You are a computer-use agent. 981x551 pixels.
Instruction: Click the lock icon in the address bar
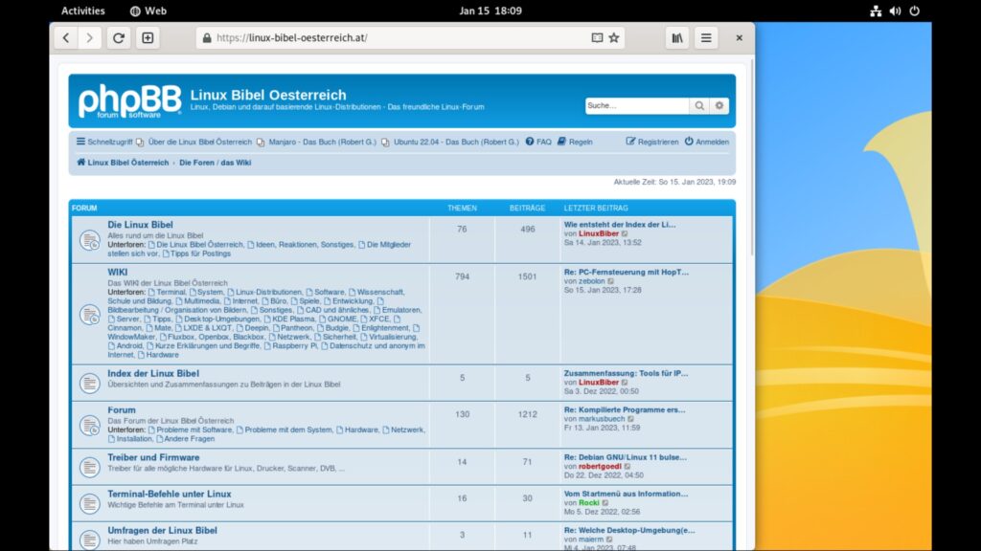[x=207, y=38]
